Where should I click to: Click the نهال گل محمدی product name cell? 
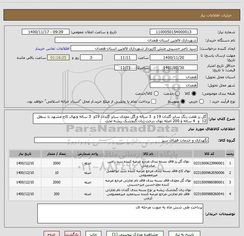[x=148, y=182]
